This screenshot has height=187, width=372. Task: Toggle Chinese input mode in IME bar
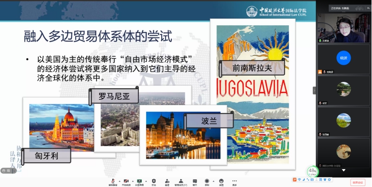point(300,180)
